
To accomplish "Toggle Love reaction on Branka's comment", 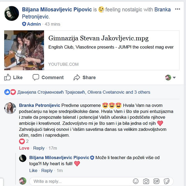I will [24, 148].
